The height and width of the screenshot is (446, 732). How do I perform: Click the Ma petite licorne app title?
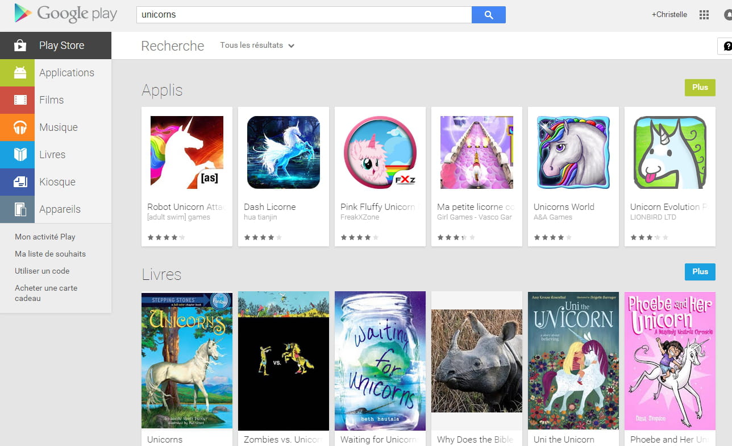point(476,207)
